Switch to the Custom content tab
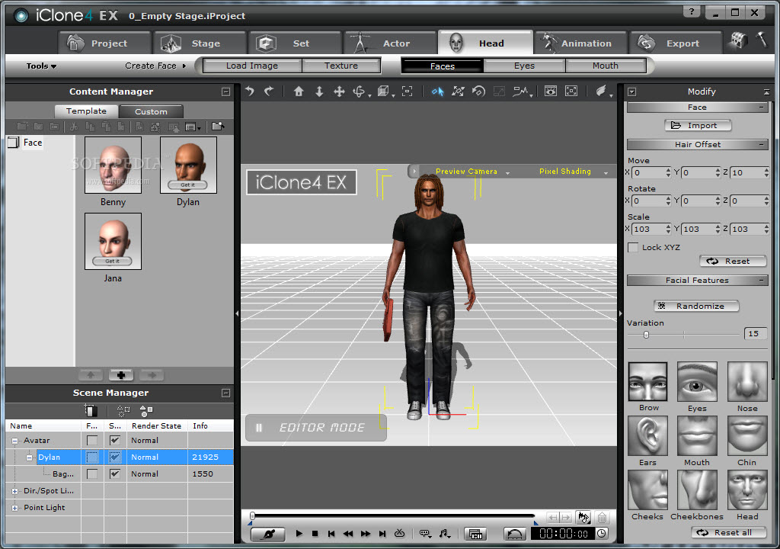 [x=152, y=111]
